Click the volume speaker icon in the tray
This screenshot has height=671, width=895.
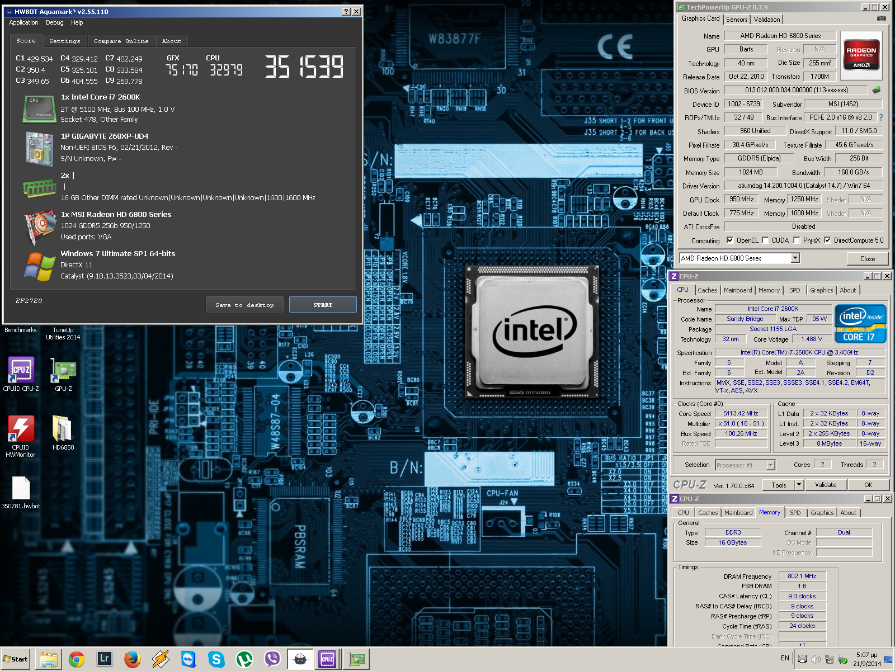tap(816, 659)
